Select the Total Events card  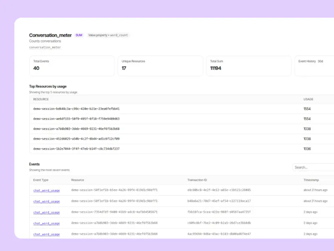coord(72,66)
